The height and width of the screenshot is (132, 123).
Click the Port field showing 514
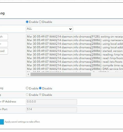[52, 110]
